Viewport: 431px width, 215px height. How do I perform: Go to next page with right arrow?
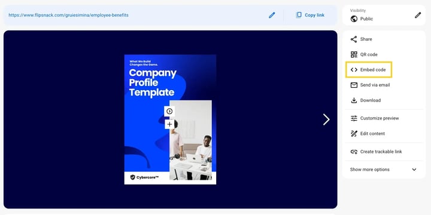tap(326, 119)
